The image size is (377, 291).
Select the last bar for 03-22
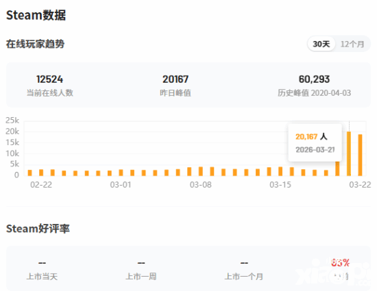[360, 155]
